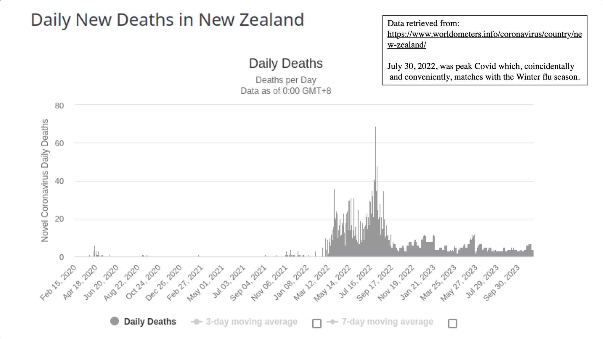Image resolution: width=603 pixels, height=339 pixels.
Task: Click the Daily New Deaths in New Zealand heading
Action: (167, 20)
